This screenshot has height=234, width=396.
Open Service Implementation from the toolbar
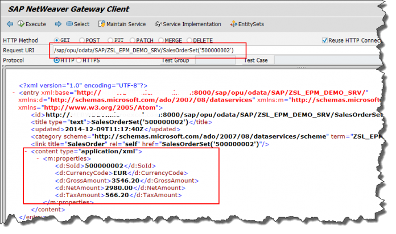click(x=188, y=24)
